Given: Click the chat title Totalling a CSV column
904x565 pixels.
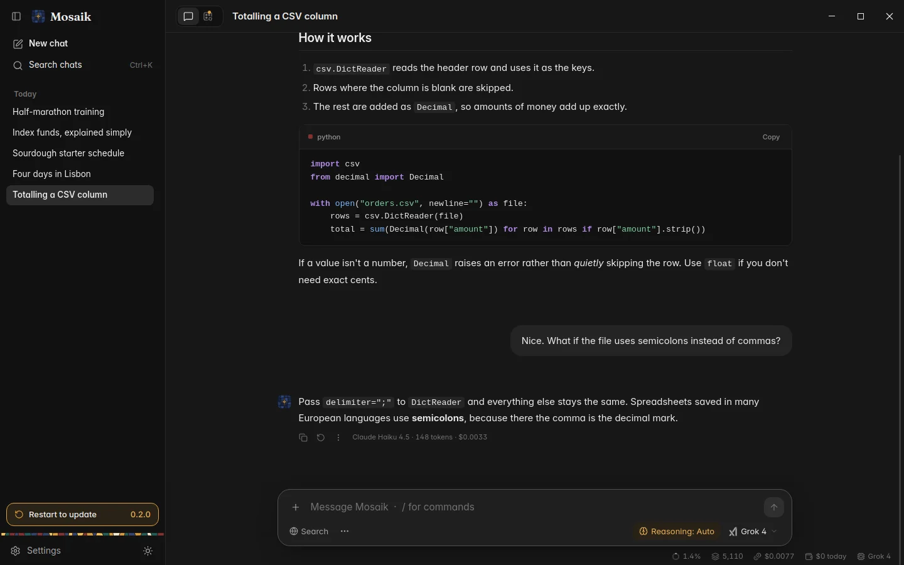Looking at the screenshot, I should (285, 16).
